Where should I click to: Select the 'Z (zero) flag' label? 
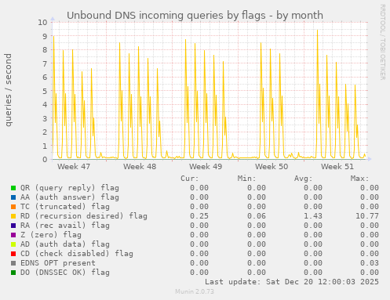coord(51,235)
